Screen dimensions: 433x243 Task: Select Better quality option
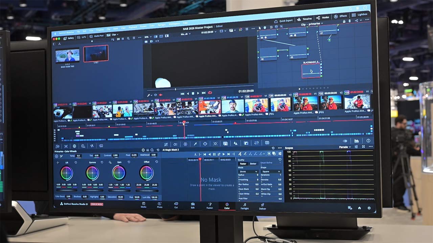253,164
